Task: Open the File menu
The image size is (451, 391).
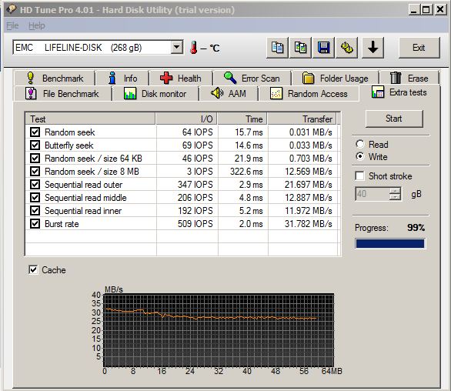Action: [12, 25]
